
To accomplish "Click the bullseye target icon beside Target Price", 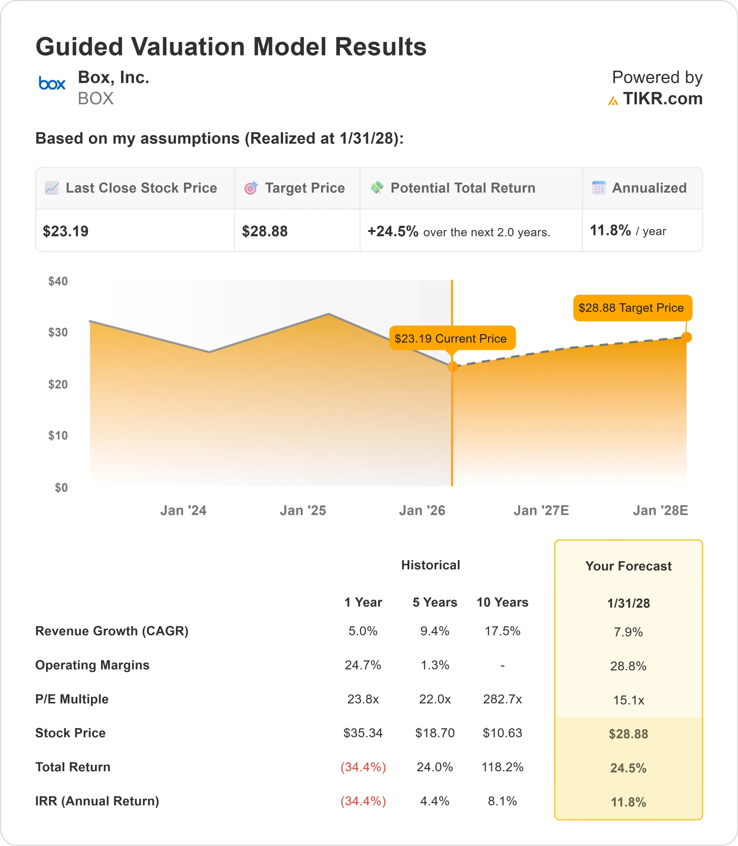I will pos(251,188).
